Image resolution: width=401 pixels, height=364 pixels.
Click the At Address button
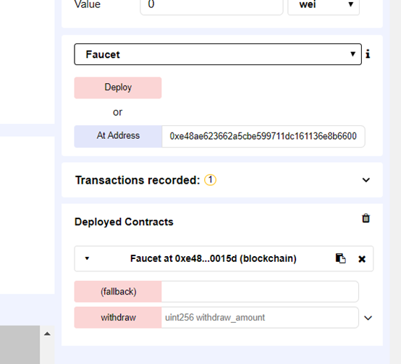point(118,136)
